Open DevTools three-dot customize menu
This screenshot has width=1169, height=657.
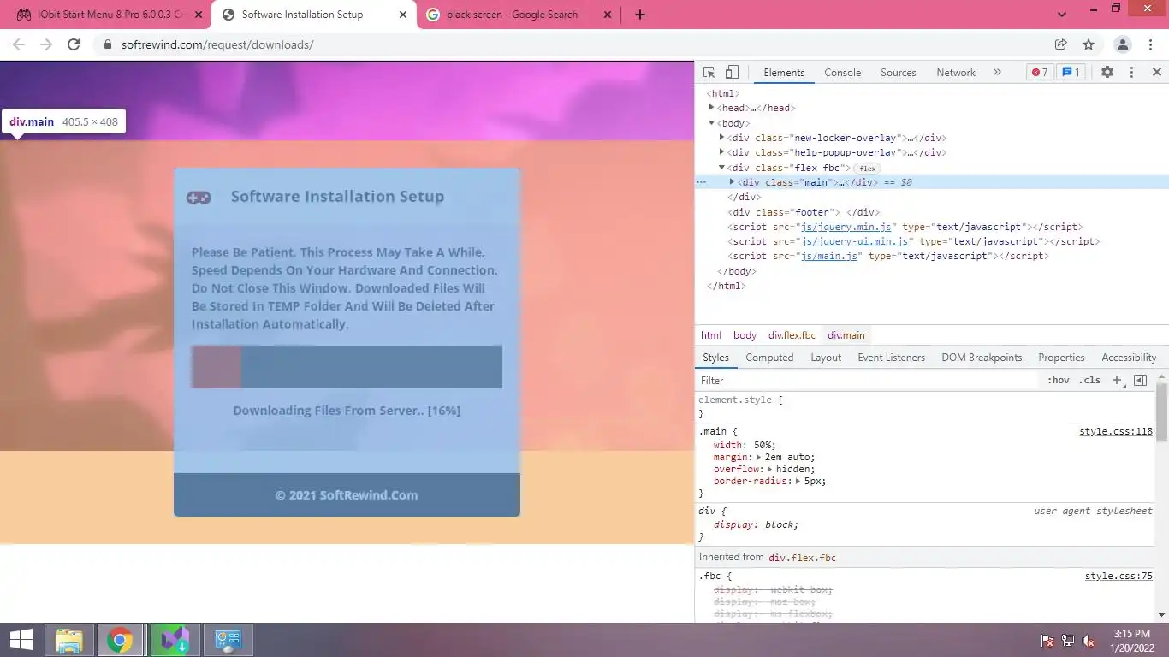[x=1131, y=73]
